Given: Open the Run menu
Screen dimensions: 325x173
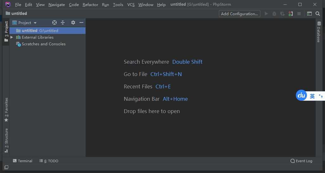Looking at the screenshot, I should click(105, 4).
